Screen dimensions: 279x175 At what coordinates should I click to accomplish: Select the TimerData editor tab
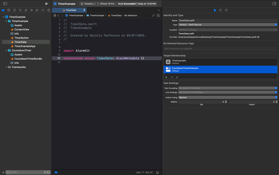click(x=69, y=10)
